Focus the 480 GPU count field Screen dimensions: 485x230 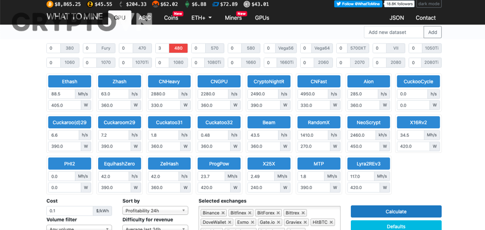(162, 48)
